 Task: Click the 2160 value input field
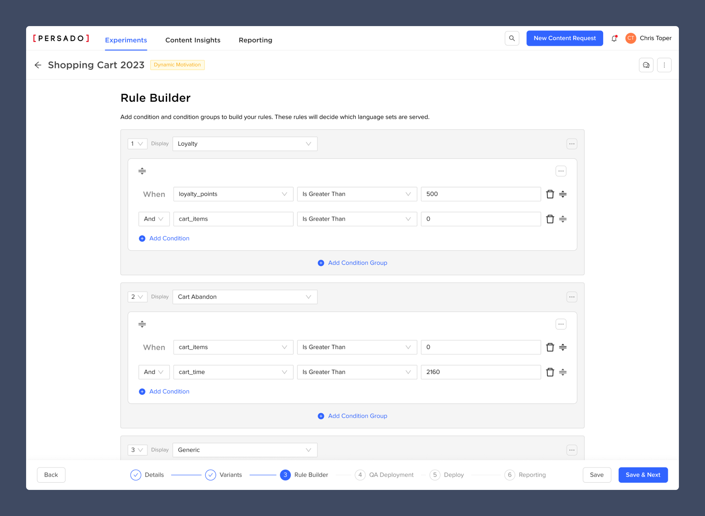[x=480, y=372]
